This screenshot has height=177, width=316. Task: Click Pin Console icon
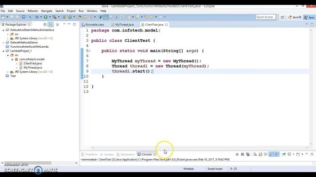pos(283,154)
